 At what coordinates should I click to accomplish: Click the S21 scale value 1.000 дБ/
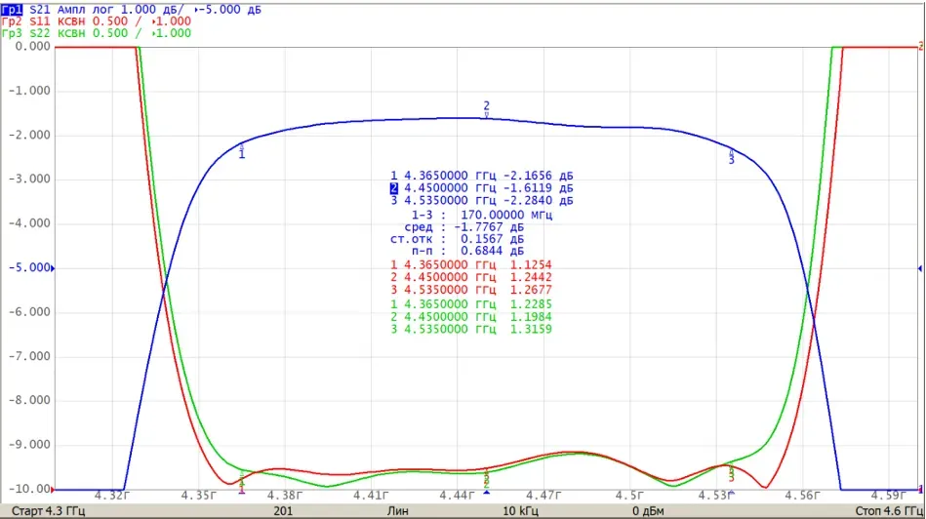152,10
